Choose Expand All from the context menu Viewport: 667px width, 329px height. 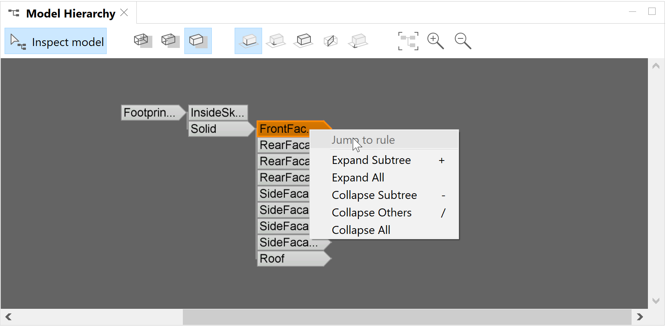pos(358,178)
